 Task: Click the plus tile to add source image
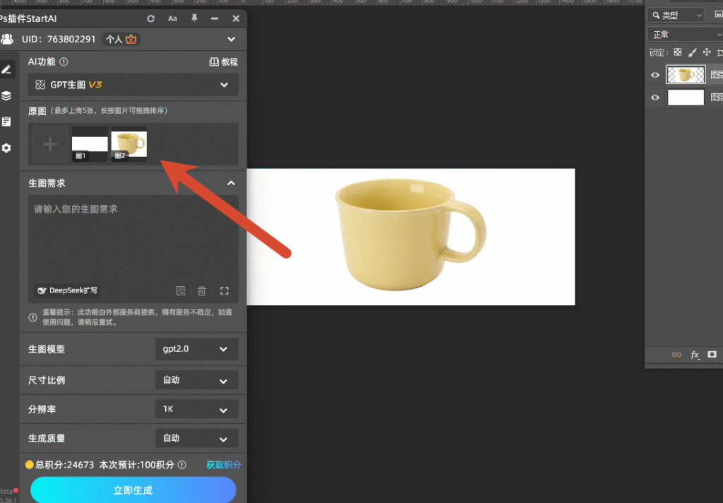(x=50, y=144)
